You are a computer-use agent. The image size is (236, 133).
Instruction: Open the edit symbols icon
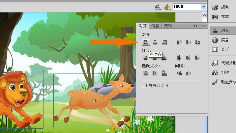click(x=167, y=7)
